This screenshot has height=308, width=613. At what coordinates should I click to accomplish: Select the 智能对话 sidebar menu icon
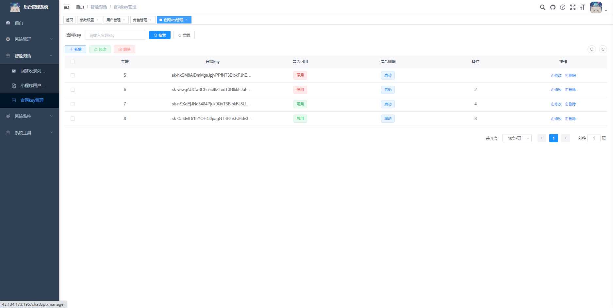[x=8, y=56]
